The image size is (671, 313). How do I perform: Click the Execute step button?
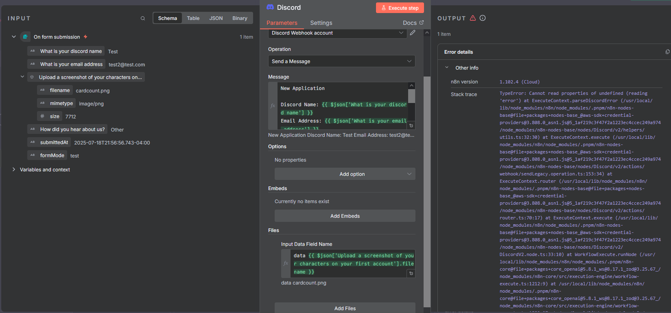point(400,8)
